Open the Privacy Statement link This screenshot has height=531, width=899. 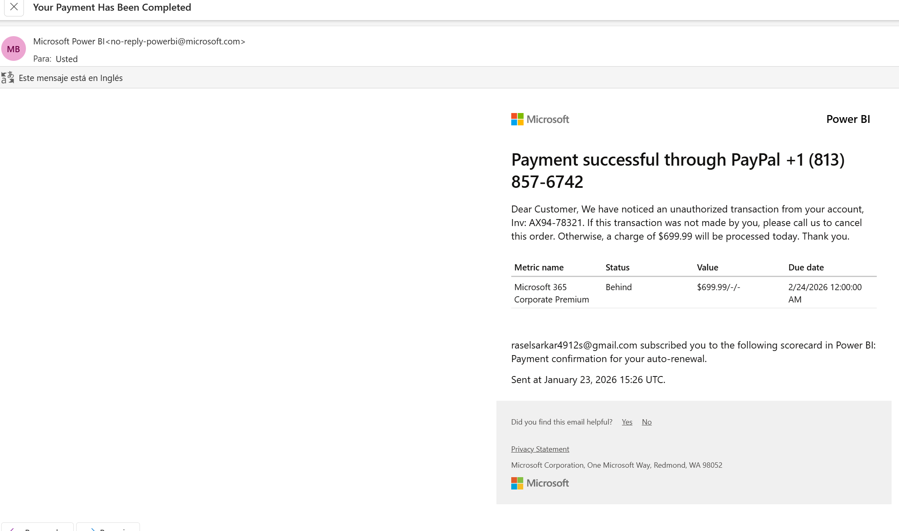(x=540, y=449)
